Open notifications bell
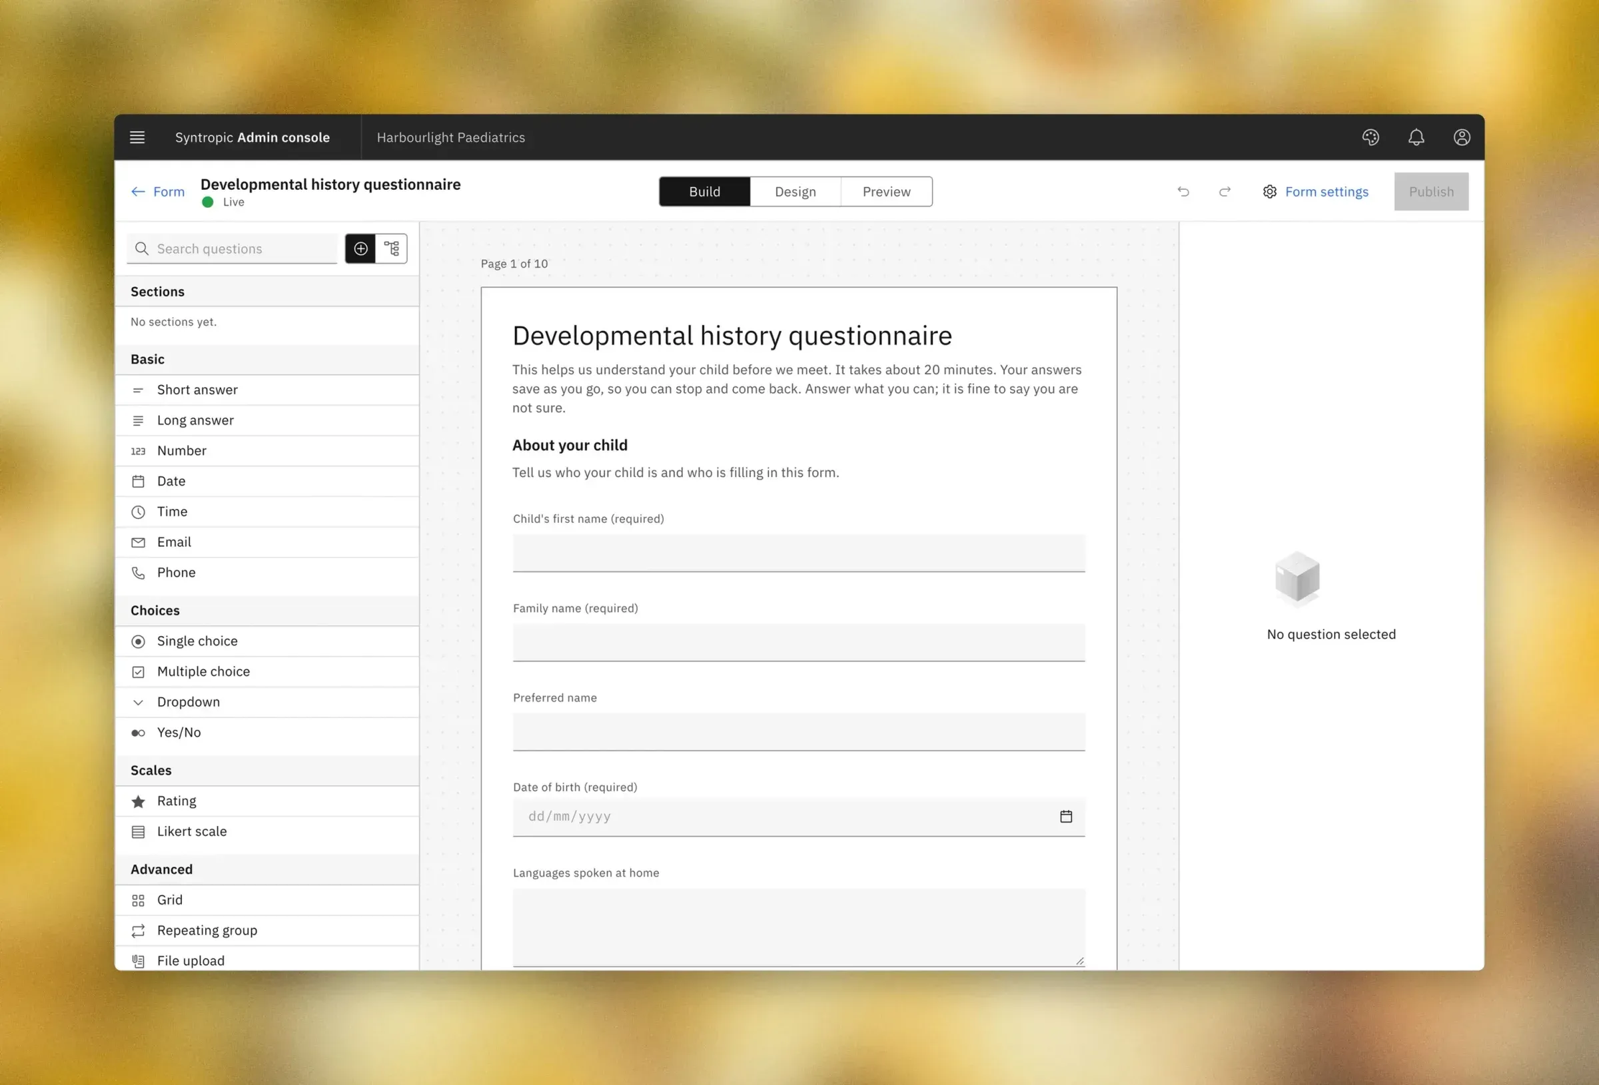This screenshot has width=1599, height=1085. (x=1416, y=137)
